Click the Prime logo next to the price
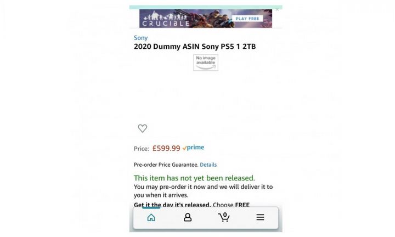Viewport: 395px width, 237px height. point(193,148)
